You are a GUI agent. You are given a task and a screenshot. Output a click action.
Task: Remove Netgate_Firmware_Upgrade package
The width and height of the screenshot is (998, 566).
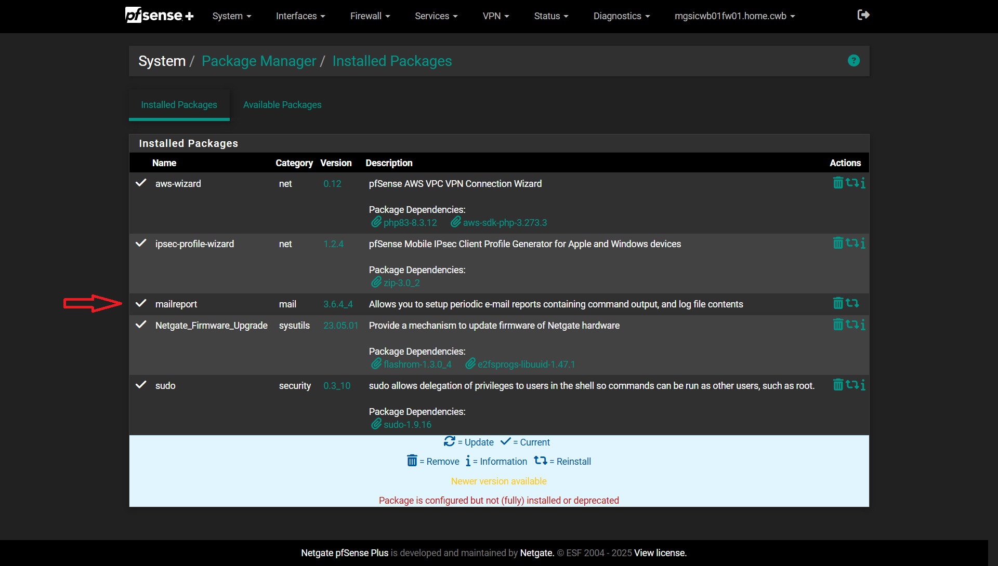tap(838, 325)
